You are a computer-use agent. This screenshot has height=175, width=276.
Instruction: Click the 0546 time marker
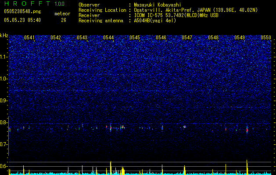[x=161, y=37]
